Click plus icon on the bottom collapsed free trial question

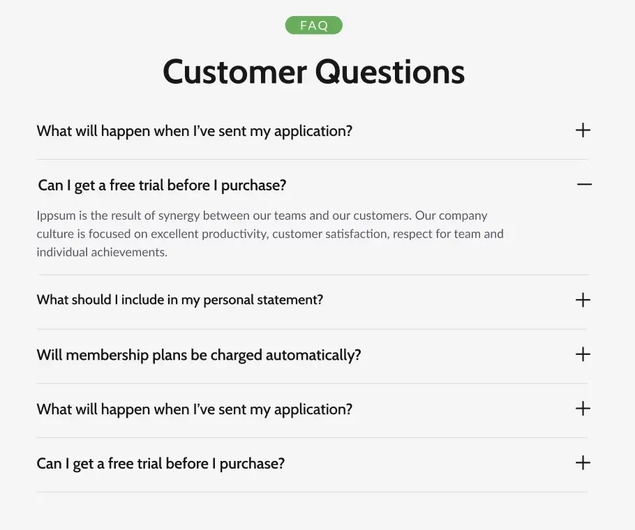(583, 463)
